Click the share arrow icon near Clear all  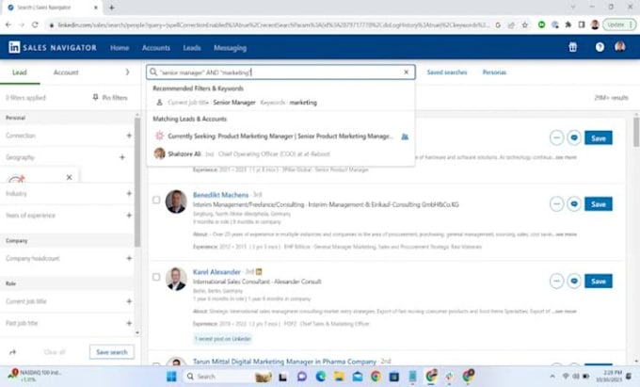click(12, 352)
